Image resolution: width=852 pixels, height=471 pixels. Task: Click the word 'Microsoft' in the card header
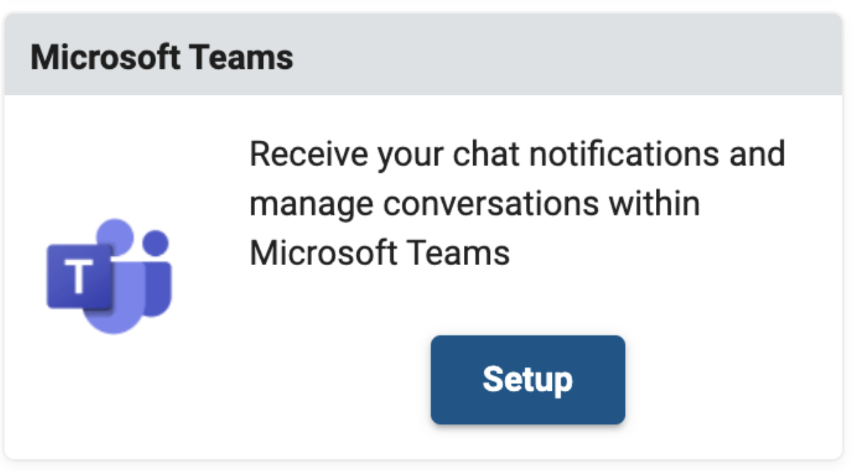[106, 58]
